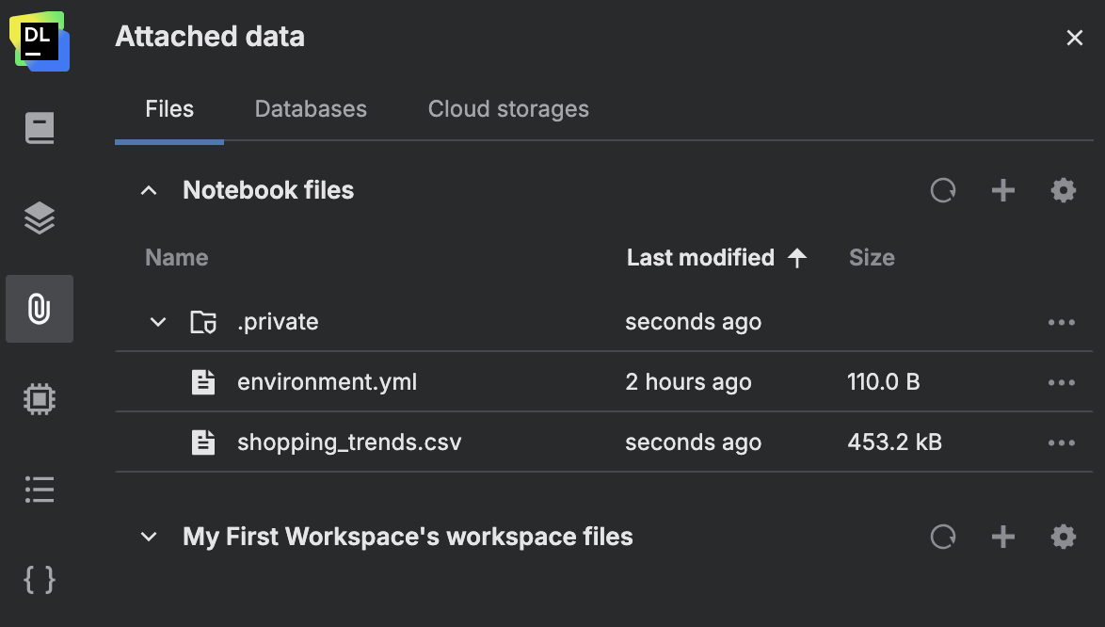The image size is (1105, 627).
Task: Open the Notebooks panel in sidebar
Action: pyautogui.click(x=40, y=127)
